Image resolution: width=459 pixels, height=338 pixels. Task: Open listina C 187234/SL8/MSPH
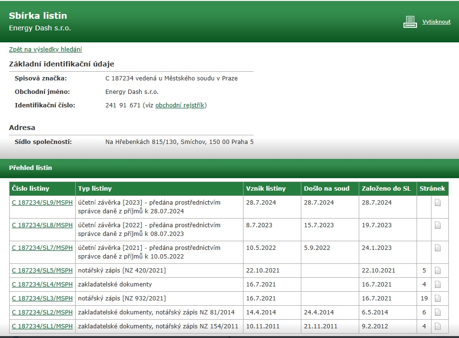[42, 225]
